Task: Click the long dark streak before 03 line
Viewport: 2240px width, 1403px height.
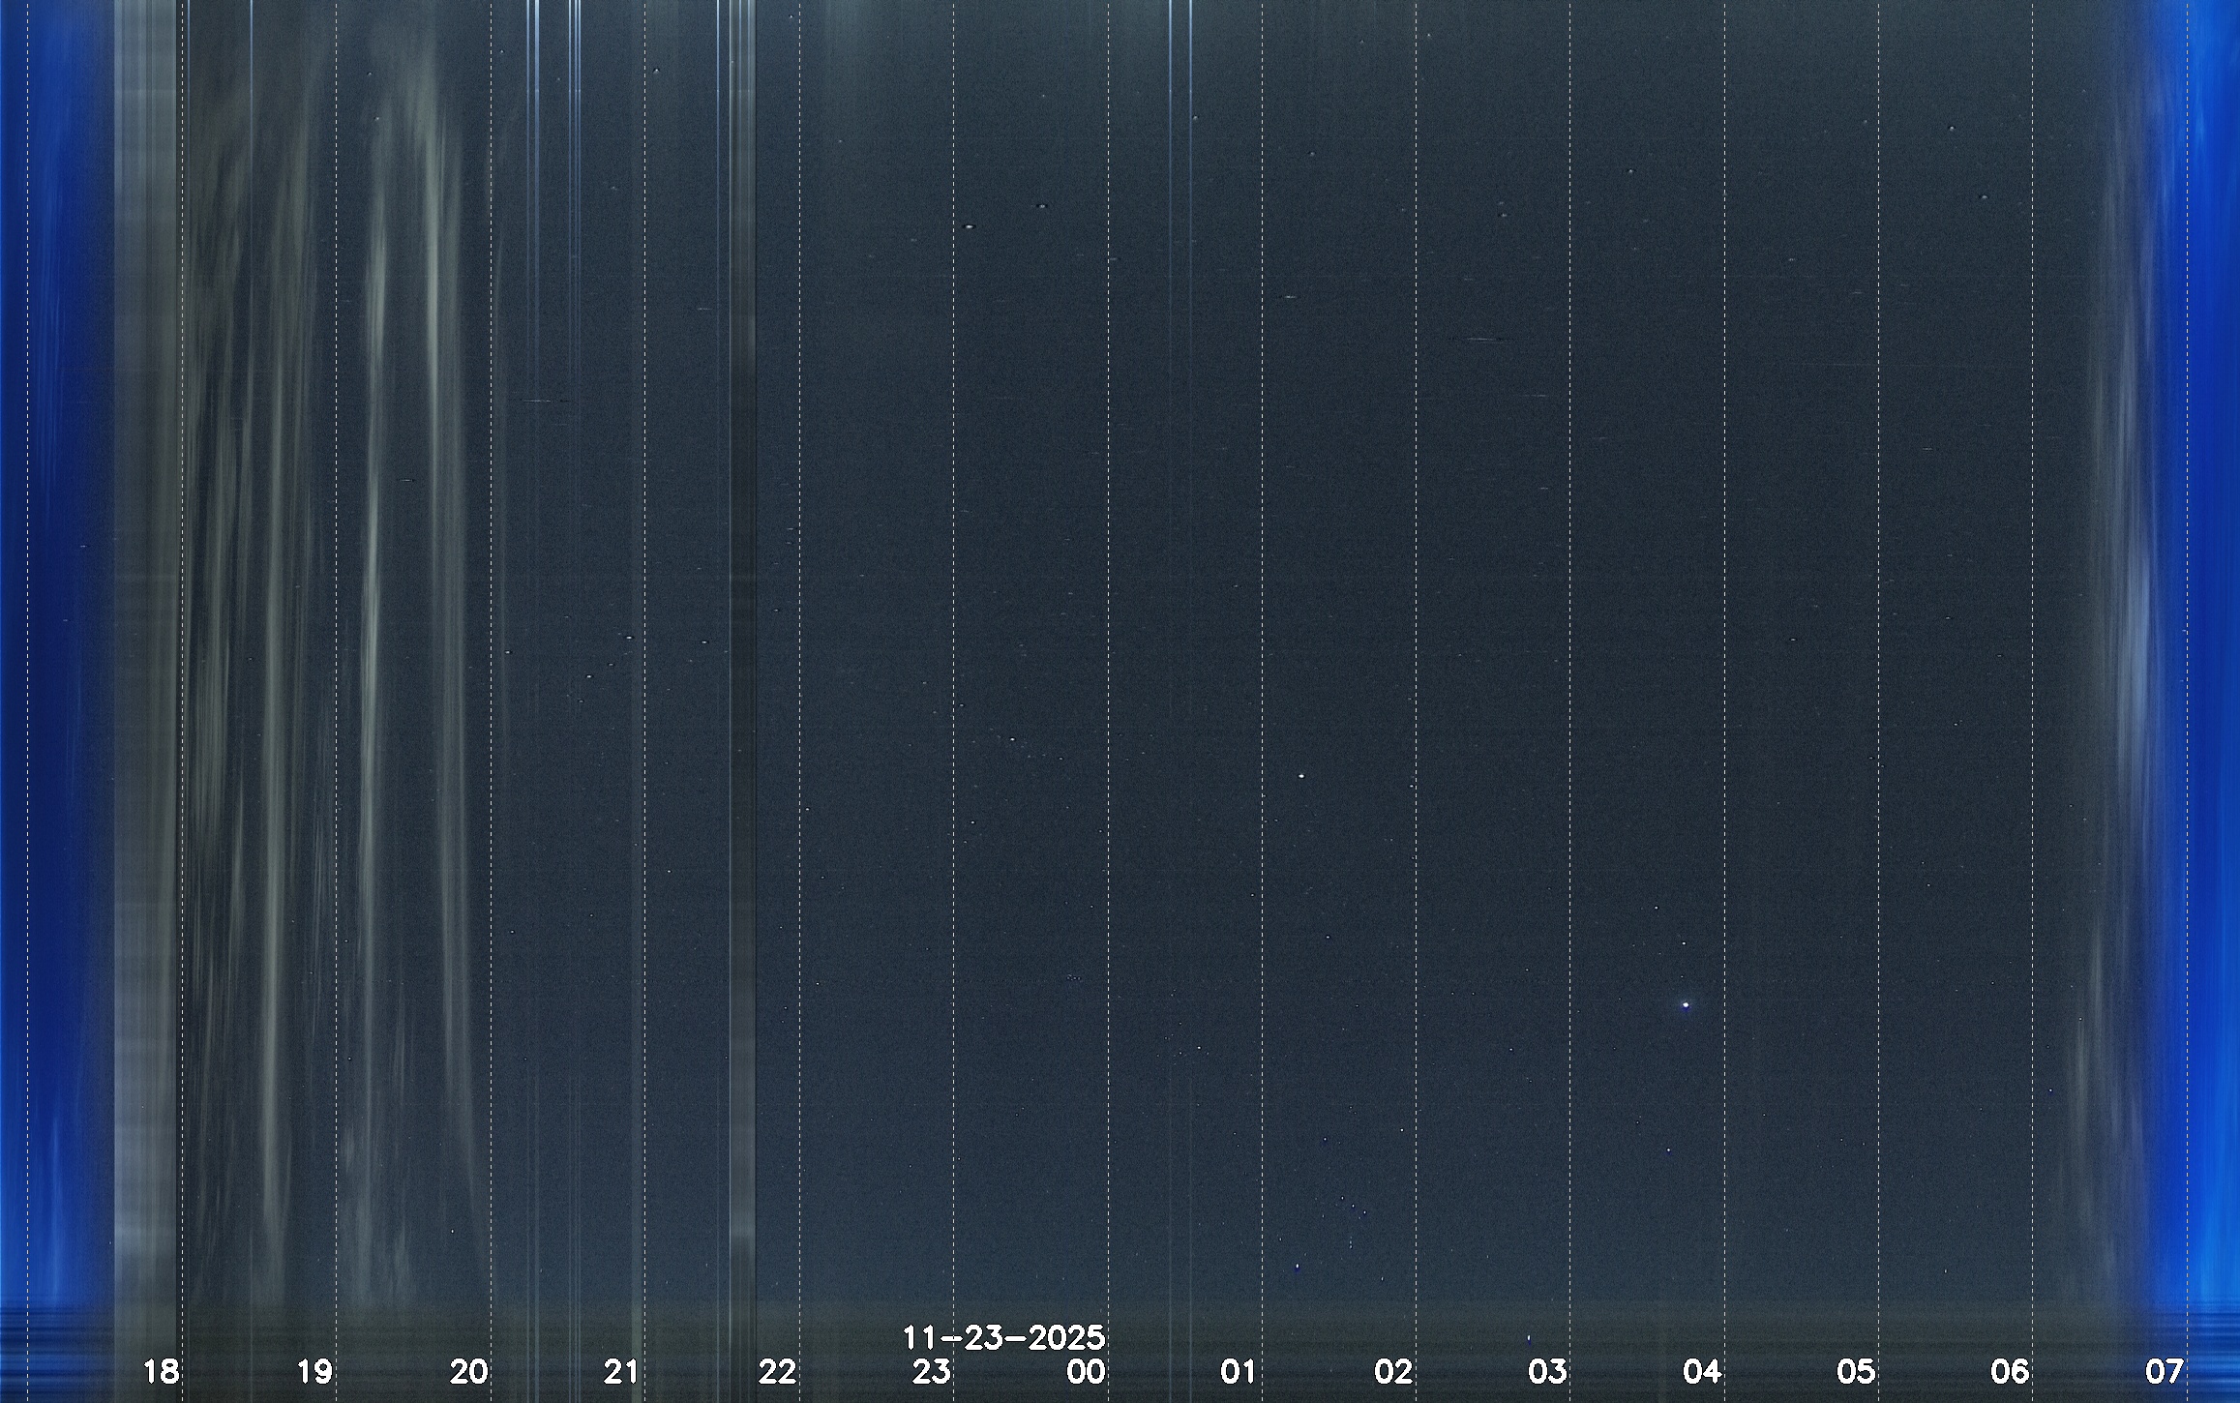Action: pos(1487,340)
